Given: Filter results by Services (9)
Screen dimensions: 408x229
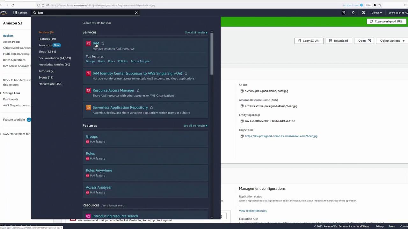Looking at the screenshot, I should [x=46, y=32].
